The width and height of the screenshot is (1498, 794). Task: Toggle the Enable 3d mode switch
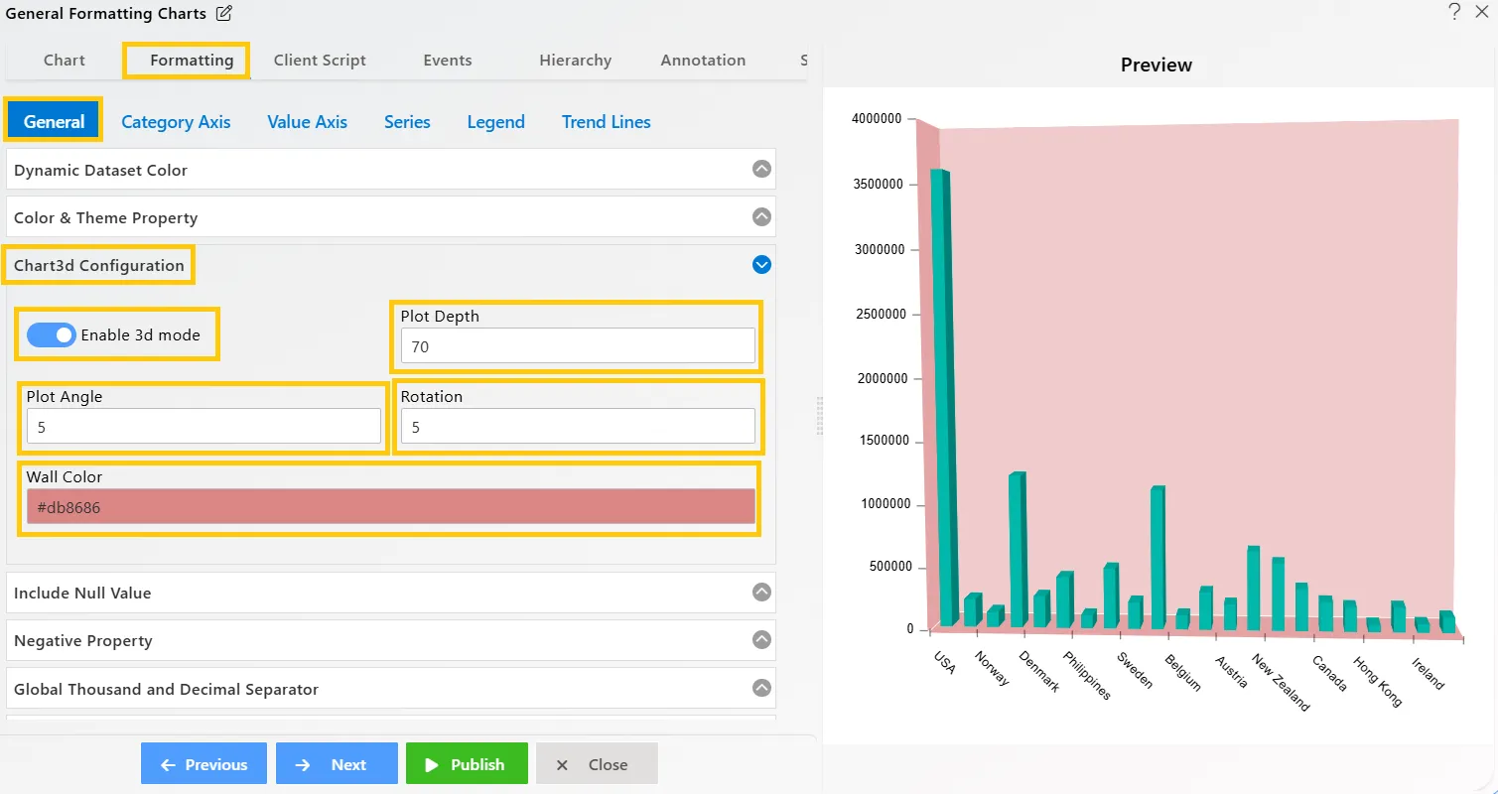tap(51, 335)
